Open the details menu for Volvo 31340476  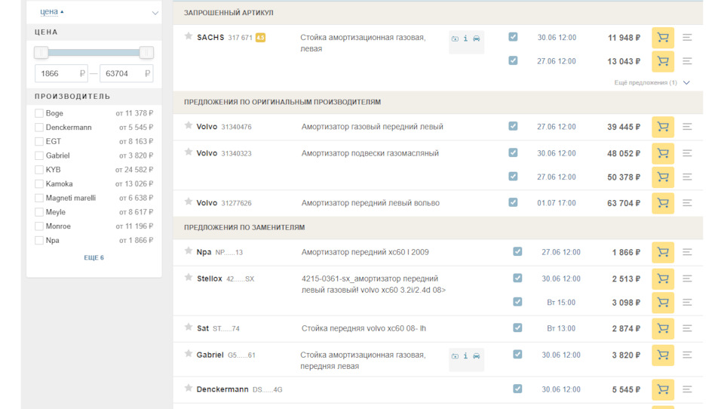tap(687, 127)
